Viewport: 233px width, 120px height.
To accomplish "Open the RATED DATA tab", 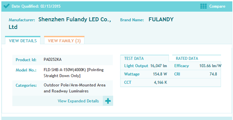I will [x=187, y=59].
